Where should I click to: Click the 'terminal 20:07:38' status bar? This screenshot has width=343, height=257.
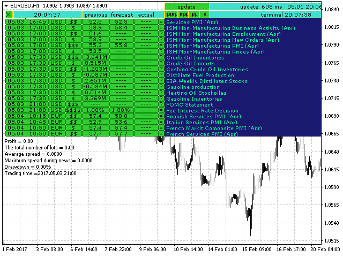265,14
